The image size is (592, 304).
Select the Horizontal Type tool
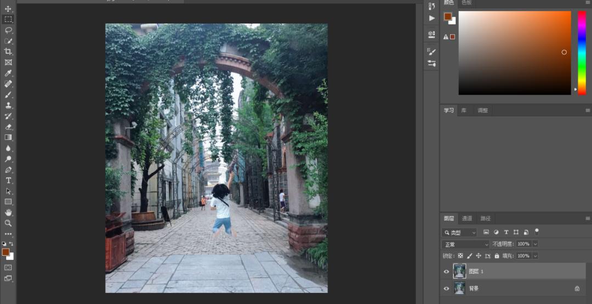coord(8,181)
